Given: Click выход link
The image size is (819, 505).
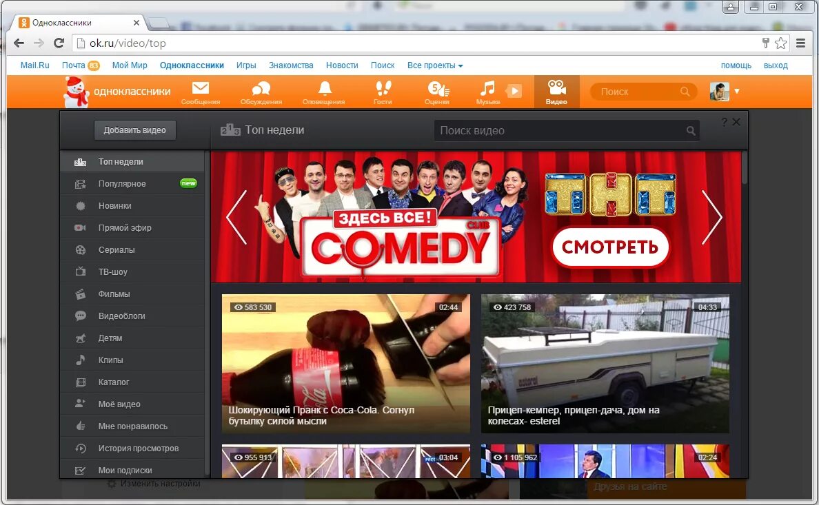Looking at the screenshot, I should (776, 65).
